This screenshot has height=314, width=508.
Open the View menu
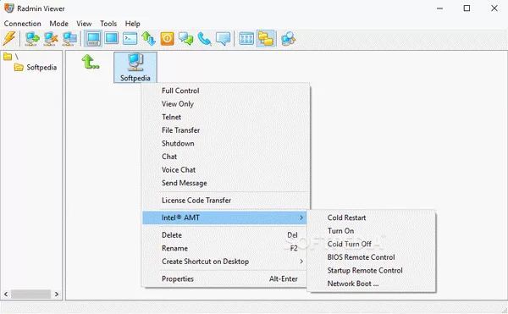[84, 24]
